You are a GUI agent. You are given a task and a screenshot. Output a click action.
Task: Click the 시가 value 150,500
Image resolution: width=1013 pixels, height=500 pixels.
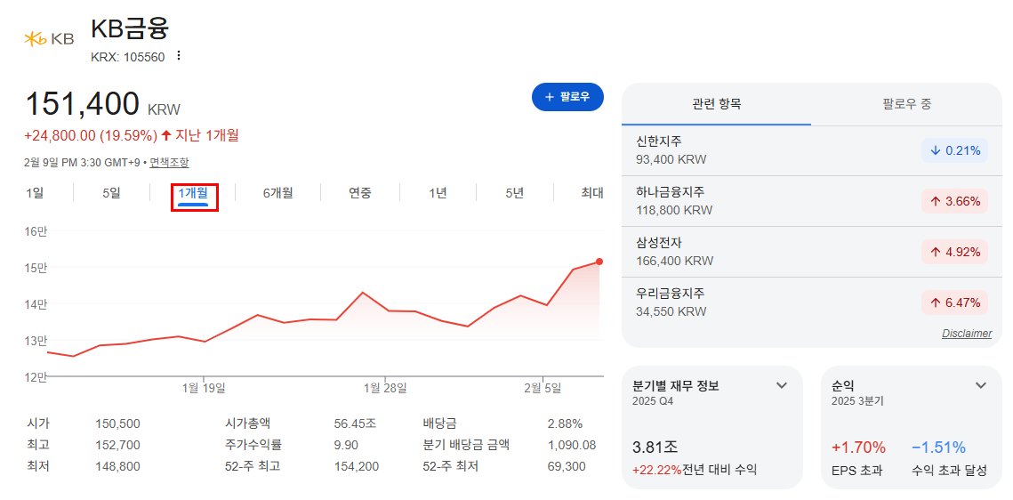pyautogui.click(x=117, y=424)
